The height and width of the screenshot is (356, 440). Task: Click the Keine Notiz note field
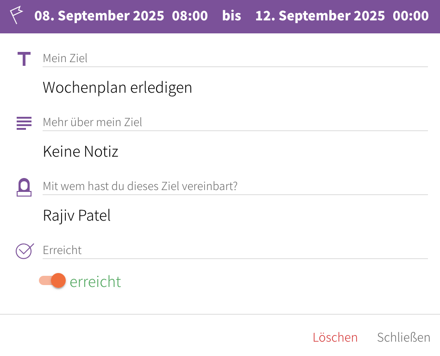[x=81, y=152]
